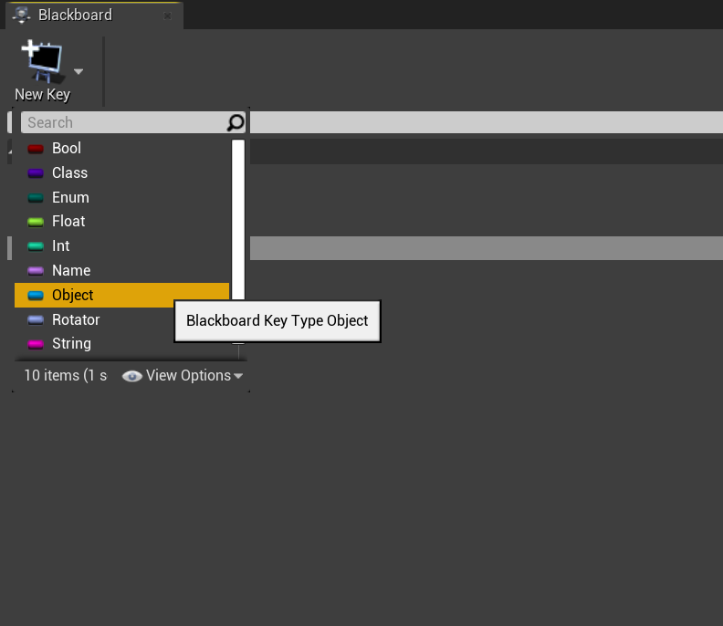Click the dark teal Enum pill icon

36,198
